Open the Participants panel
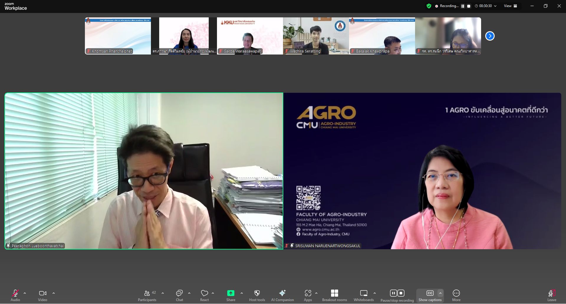 147,295
